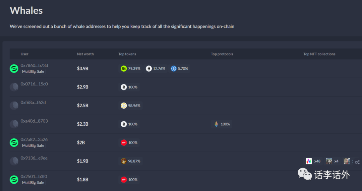The height and width of the screenshot is (191, 362).
Task: Click the ape token icon showing 98.87%
Action: click(x=124, y=161)
